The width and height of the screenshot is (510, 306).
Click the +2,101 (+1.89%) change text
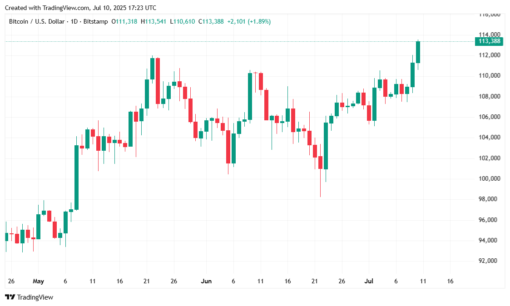pos(249,21)
